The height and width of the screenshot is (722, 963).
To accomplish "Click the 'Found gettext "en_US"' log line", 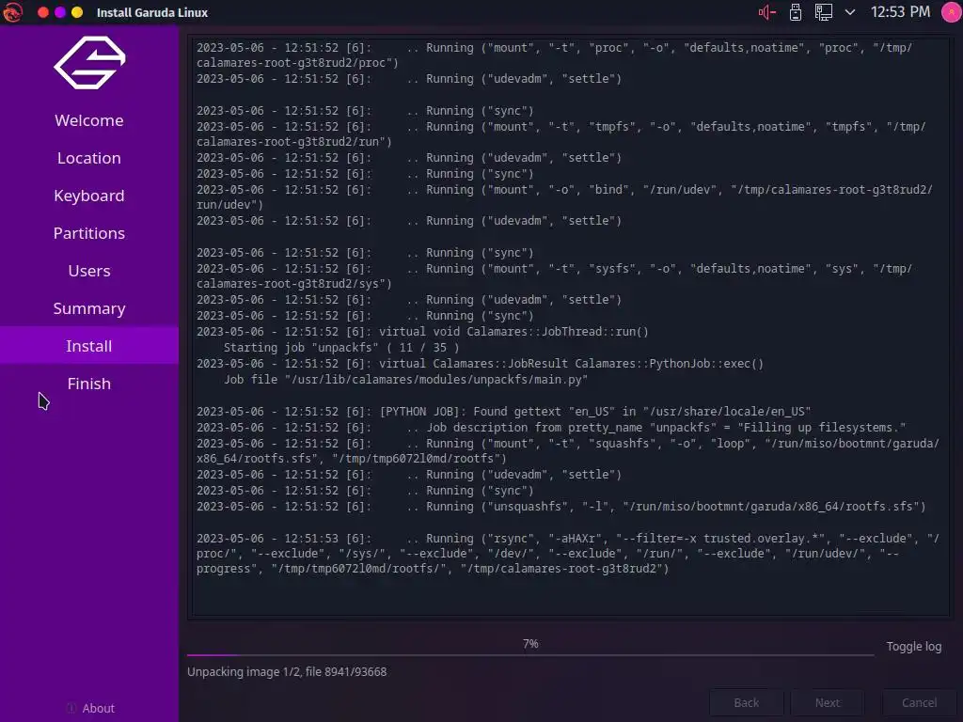I will pos(504,412).
